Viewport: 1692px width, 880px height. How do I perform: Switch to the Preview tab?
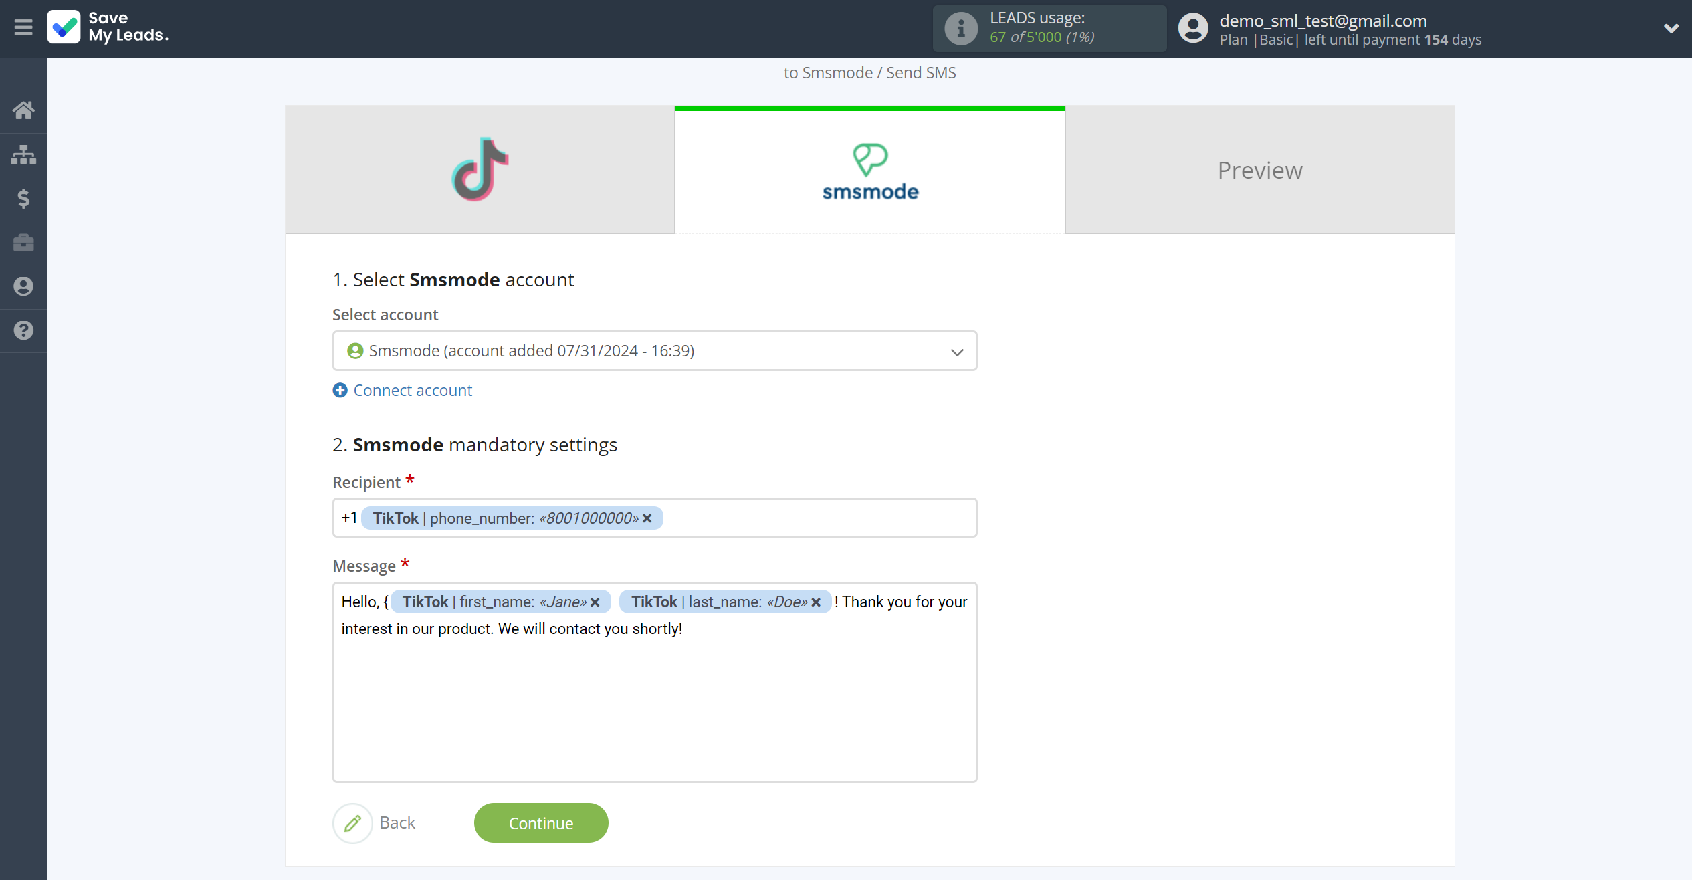click(x=1260, y=170)
